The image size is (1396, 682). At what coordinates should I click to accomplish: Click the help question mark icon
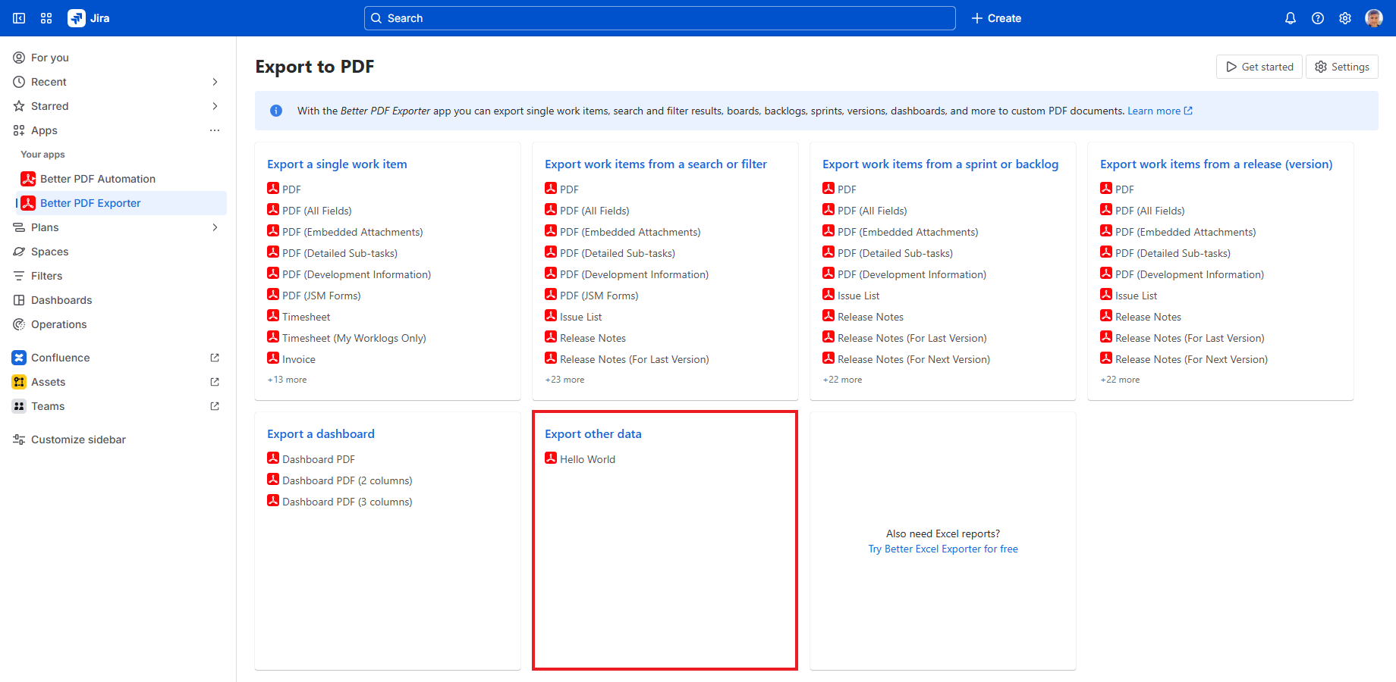click(x=1317, y=18)
